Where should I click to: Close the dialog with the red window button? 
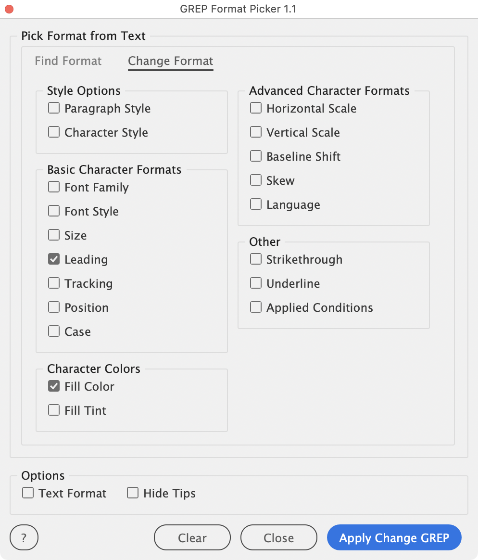click(9, 9)
